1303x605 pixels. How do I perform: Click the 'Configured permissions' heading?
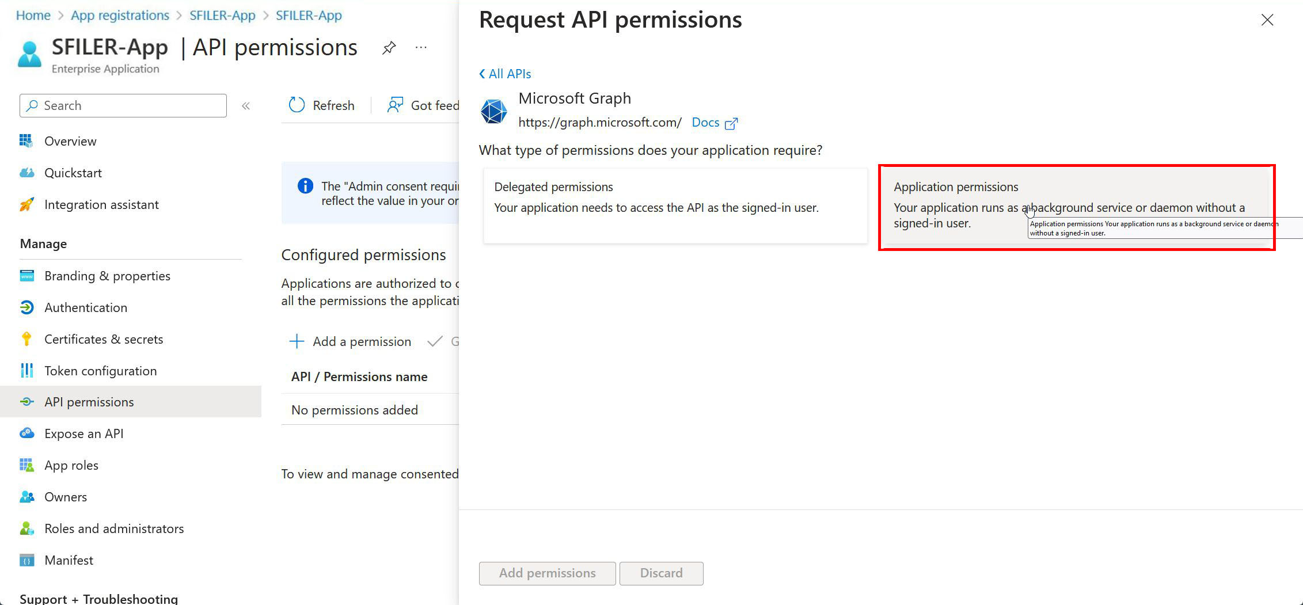coord(363,254)
